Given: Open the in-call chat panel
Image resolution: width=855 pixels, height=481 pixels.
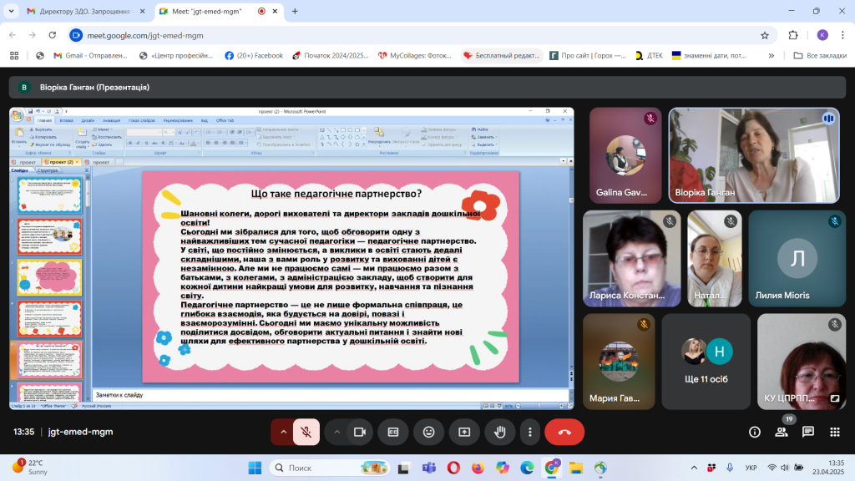Looking at the screenshot, I should click(808, 432).
